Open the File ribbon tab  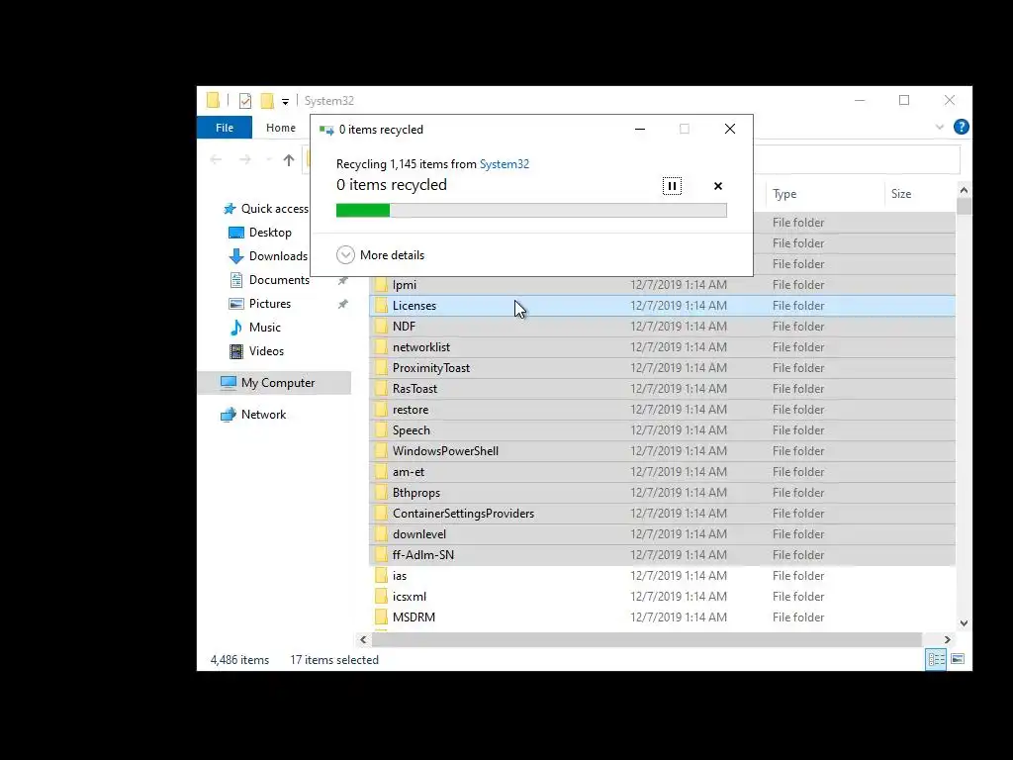click(225, 128)
